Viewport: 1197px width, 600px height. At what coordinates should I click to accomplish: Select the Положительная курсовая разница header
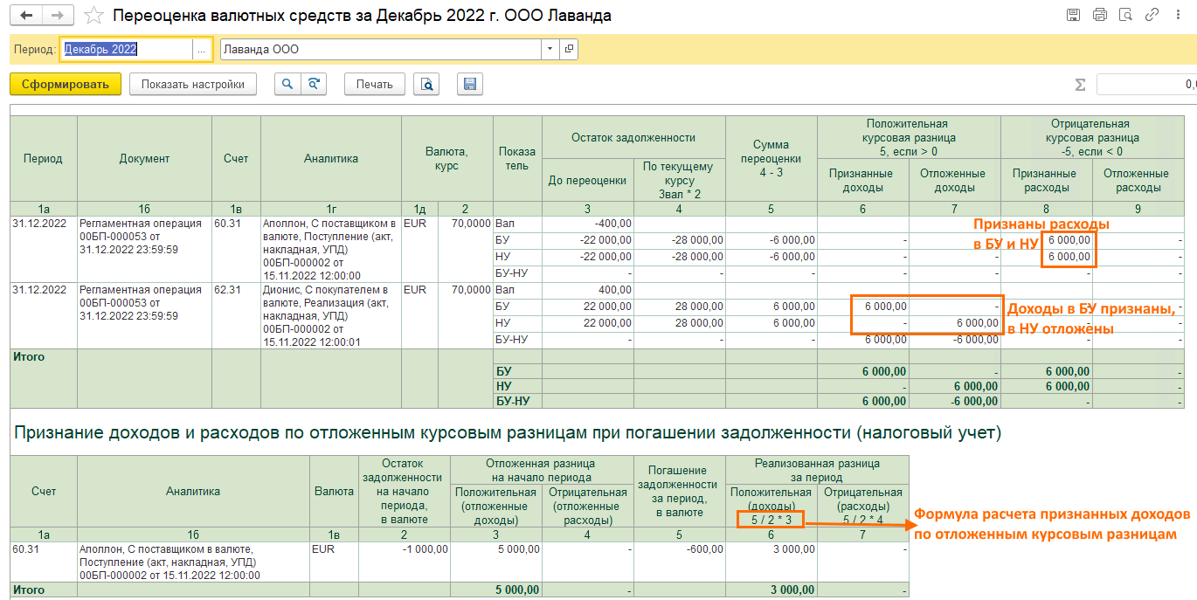coord(909,137)
